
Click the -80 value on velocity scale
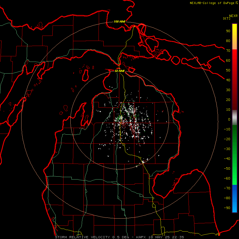(x=227, y=198)
